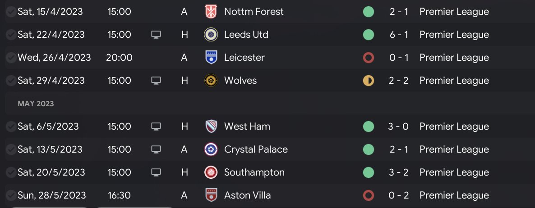Open the 6 - 1 Leeds Utd result
Viewport: 535px width, 208px height.
[399, 35]
